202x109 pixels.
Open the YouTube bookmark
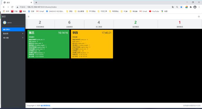tap(154, 11)
